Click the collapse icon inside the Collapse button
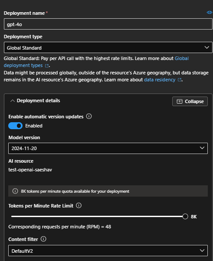Screen dimensions: 213x261 (x=180, y=101)
